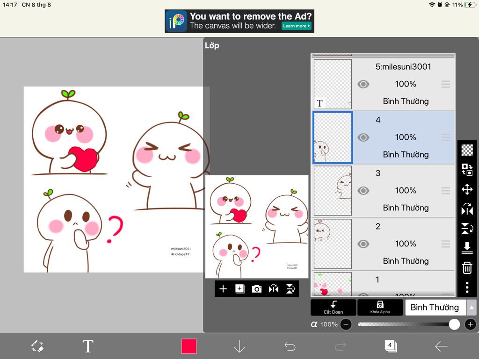Delete layer with trash icon

(x=467, y=268)
